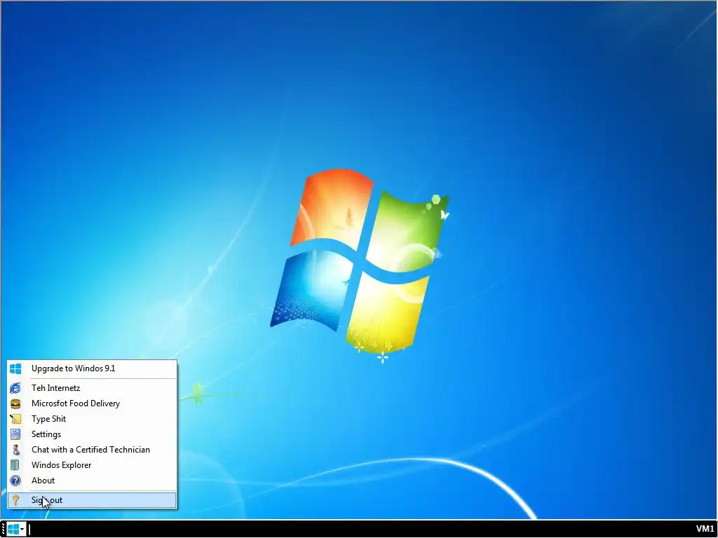Click the technician person icon
Image resolution: width=718 pixels, height=538 pixels.
click(x=15, y=450)
